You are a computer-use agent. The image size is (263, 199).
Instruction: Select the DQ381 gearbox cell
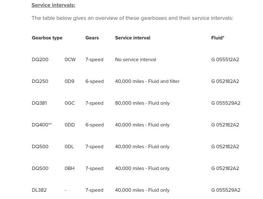coord(39,103)
